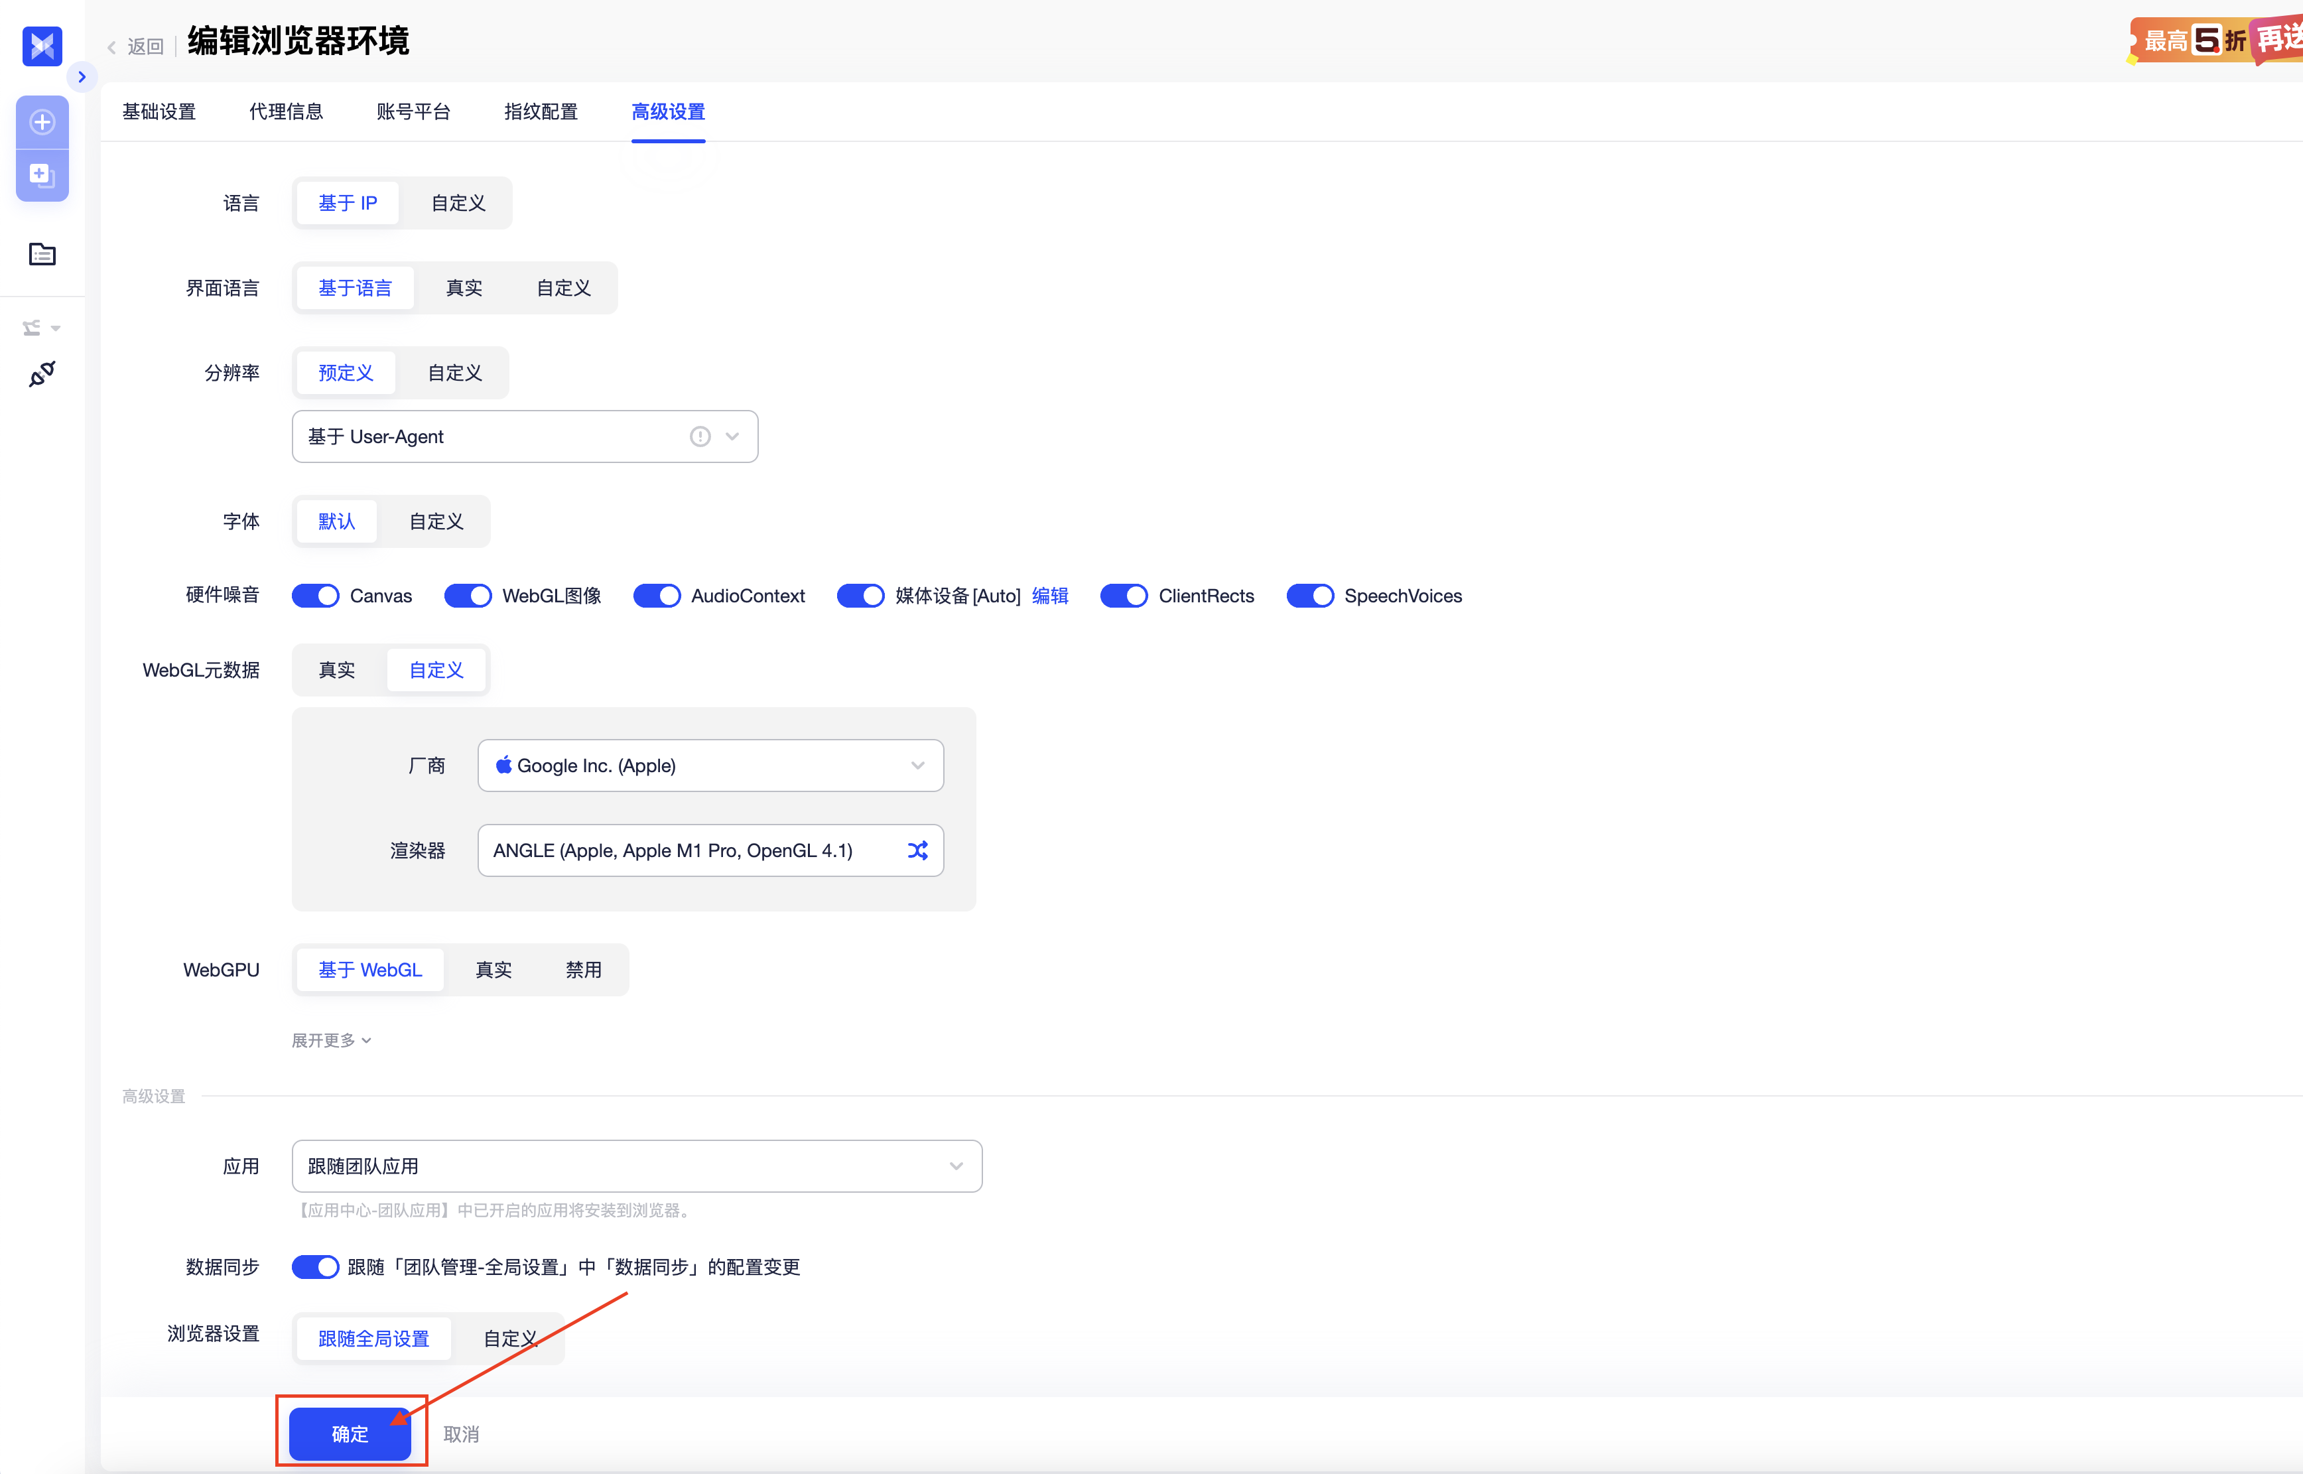Switch to the 高级设置 tab
This screenshot has height=1474, width=2303.
point(668,112)
